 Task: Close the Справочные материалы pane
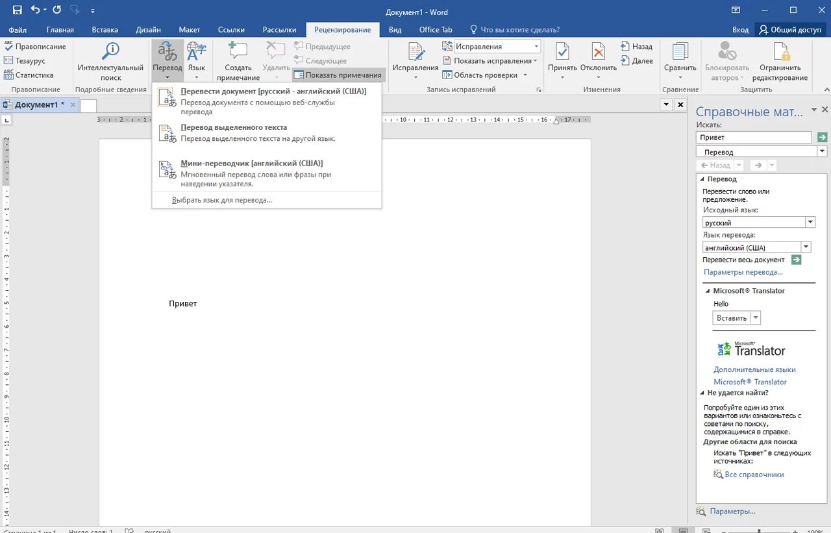tap(825, 110)
